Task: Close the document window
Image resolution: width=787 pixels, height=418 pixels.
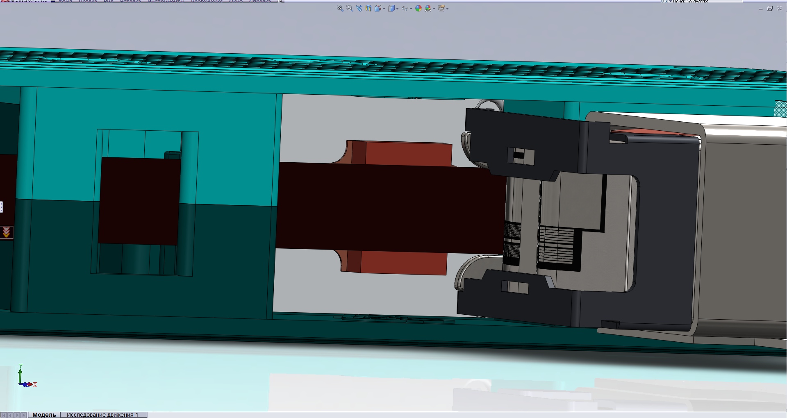Action: 780,9
